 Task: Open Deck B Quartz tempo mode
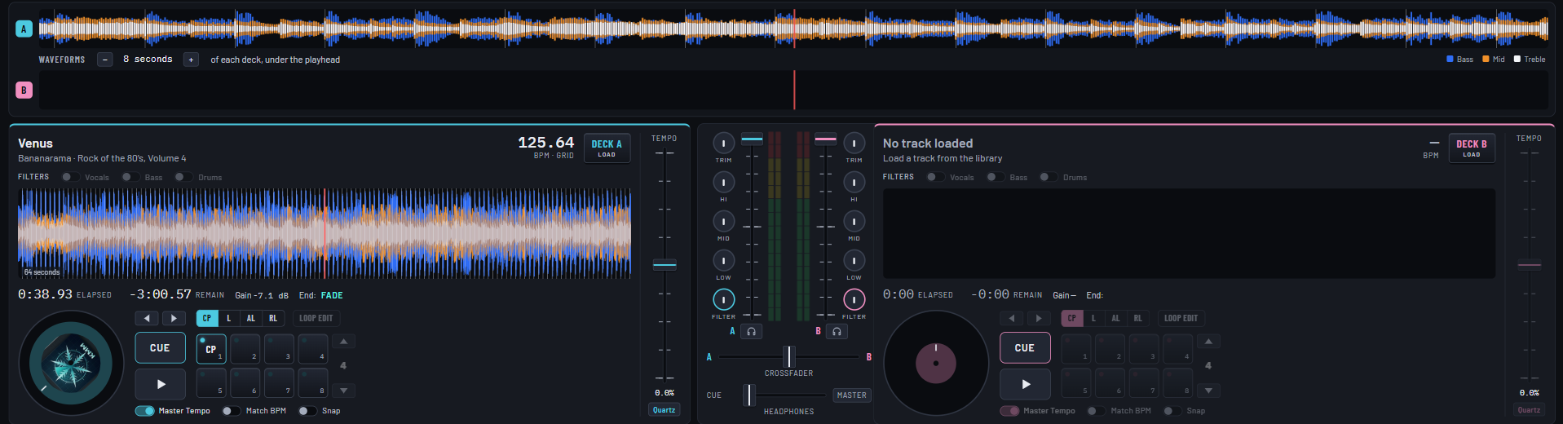pos(1529,410)
